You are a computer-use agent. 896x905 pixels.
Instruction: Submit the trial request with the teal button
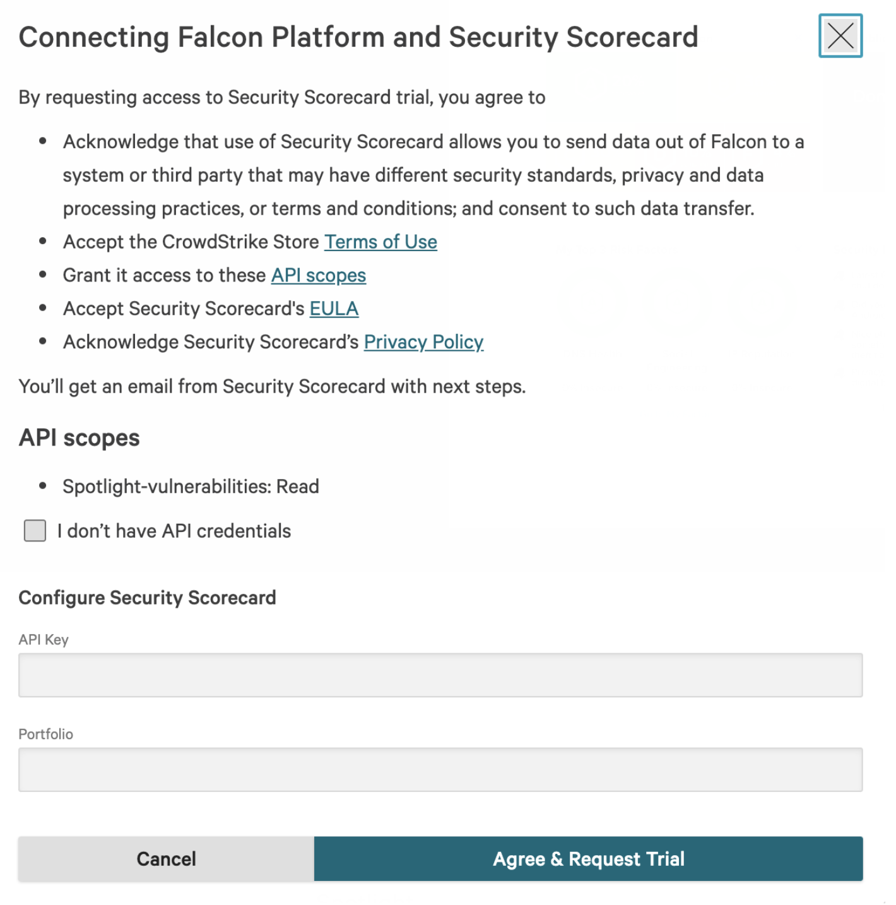(588, 859)
